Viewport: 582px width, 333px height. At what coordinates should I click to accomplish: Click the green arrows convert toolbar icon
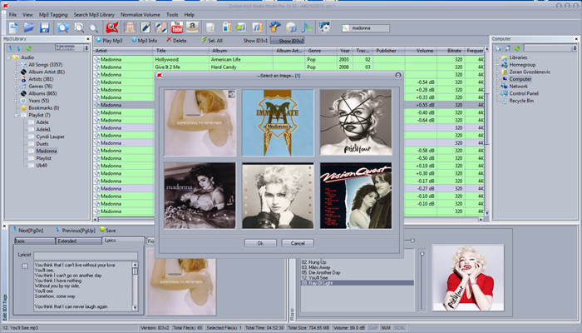[x=241, y=27]
